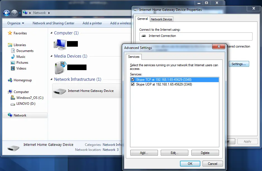Switch to General tab in Properties
Screen dimensions: 262x171
(x=143, y=19)
